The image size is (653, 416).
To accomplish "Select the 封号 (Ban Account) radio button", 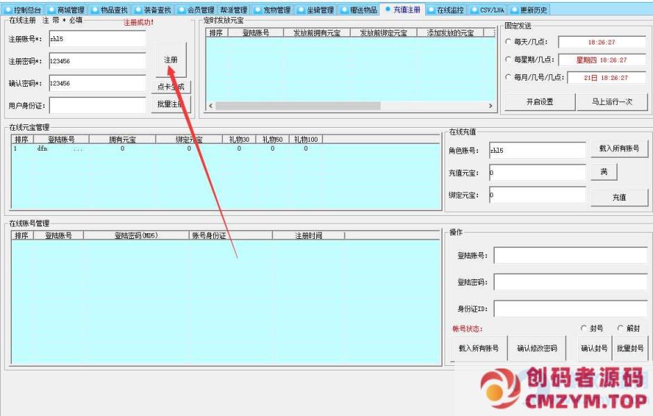I will tap(583, 328).
